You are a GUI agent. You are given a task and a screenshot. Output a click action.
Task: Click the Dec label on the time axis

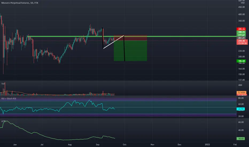coord(180,144)
